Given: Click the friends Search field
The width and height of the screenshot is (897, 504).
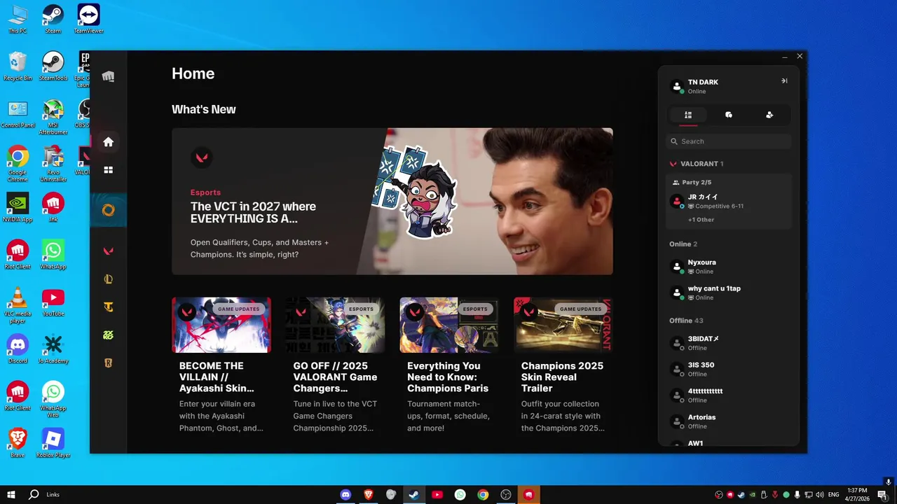Looking at the screenshot, I should 729,141.
